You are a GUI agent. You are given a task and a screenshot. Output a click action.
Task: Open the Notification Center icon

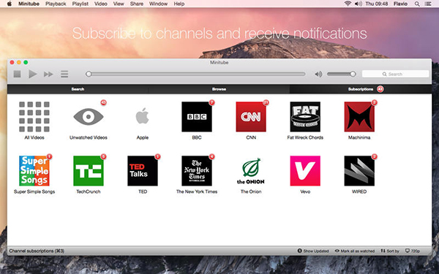click(x=428, y=4)
